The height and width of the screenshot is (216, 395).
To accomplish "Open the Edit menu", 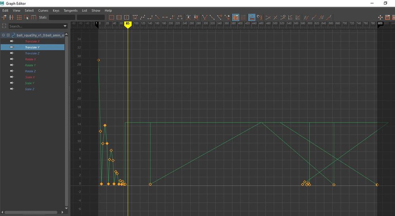I will 5,11.
